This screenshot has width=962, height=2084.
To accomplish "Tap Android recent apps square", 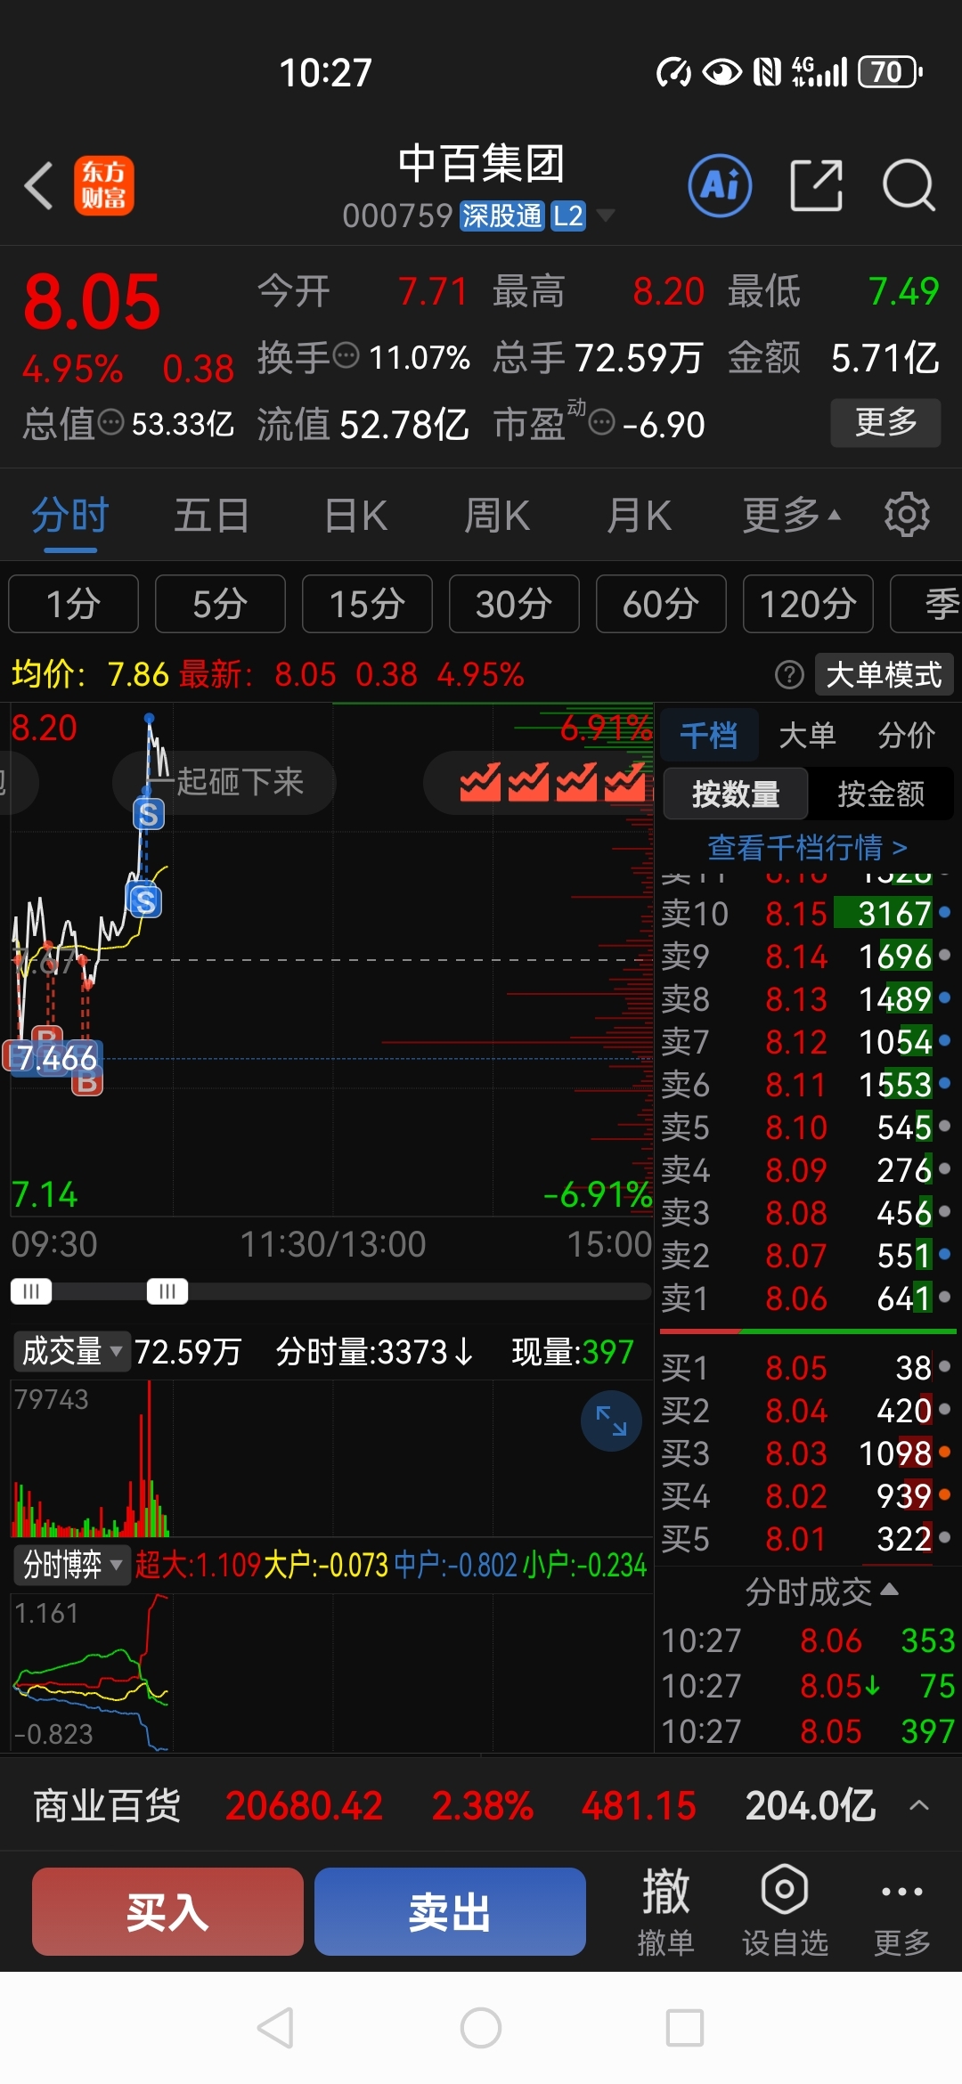I will [685, 2028].
